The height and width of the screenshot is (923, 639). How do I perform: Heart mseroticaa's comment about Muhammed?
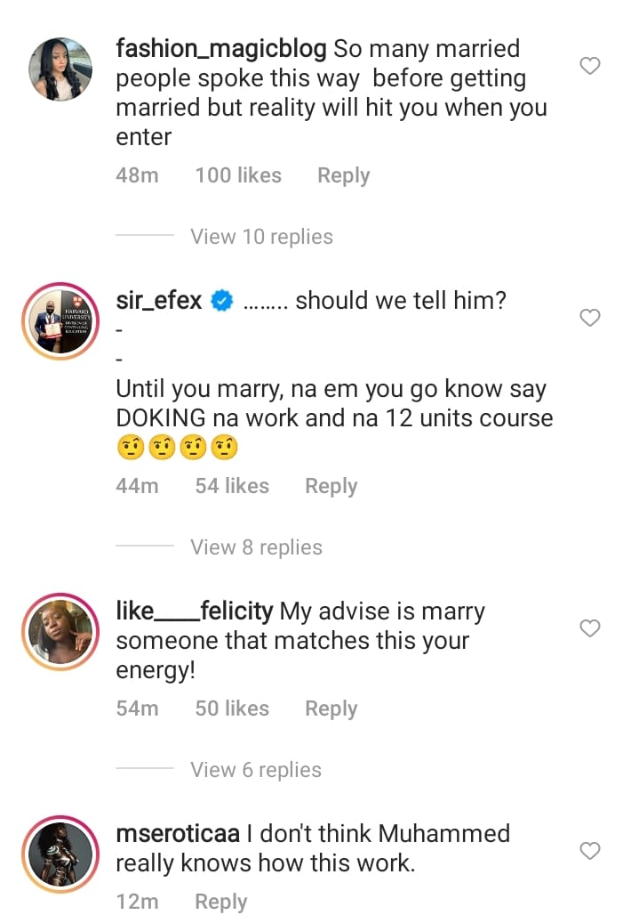click(x=589, y=851)
